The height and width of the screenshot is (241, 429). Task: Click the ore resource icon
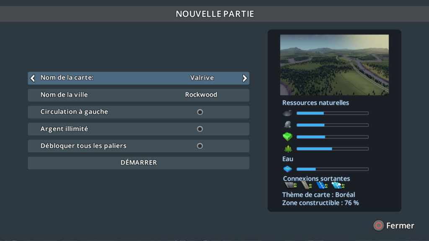(x=288, y=125)
